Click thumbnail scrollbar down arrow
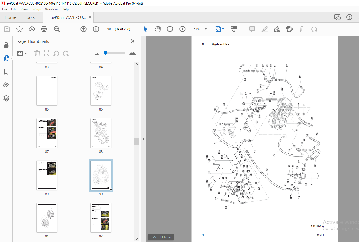359x242 pixels. click(137, 239)
